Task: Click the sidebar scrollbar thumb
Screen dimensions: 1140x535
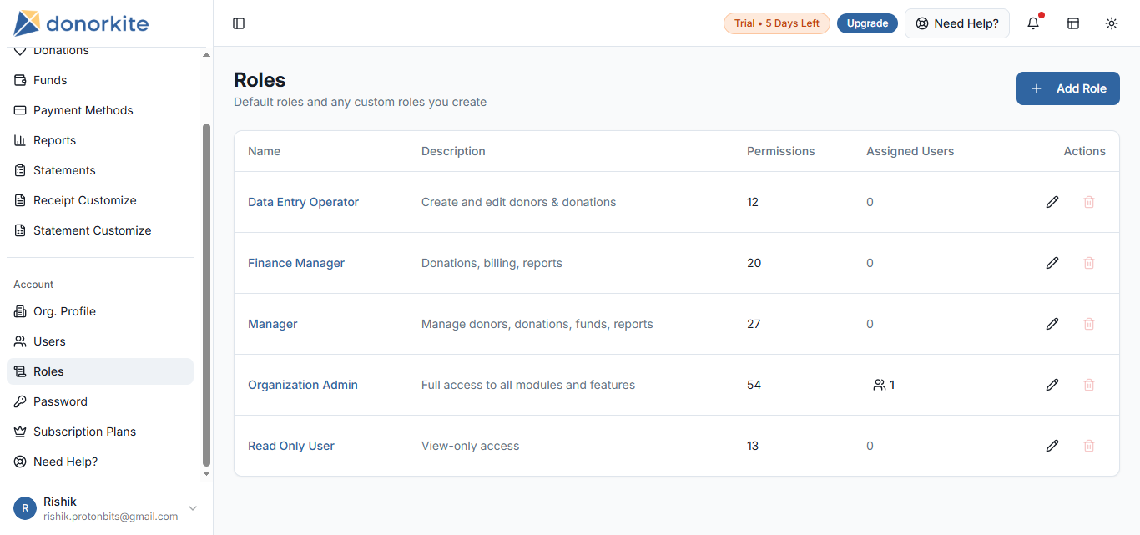Action: [x=206, y=295]
